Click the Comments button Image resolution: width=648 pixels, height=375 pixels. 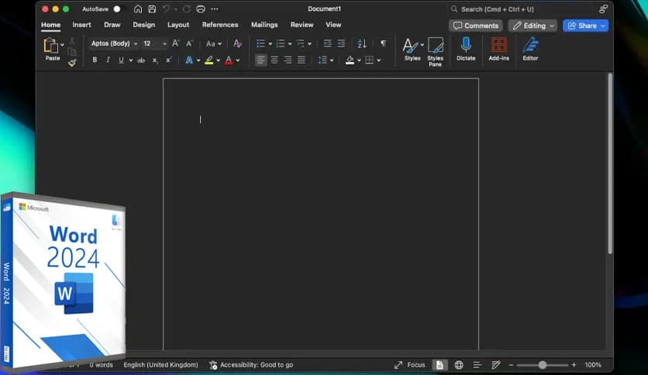pyautogui.click(x=476, y=26)
